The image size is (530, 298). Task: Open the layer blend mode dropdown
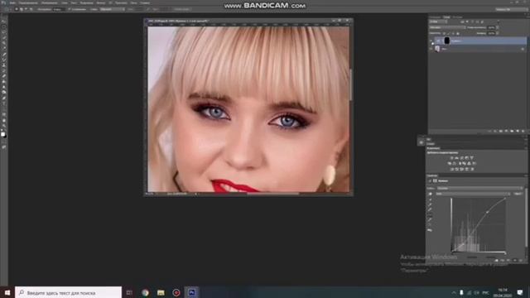pyautogui.click(x=447, y=27)
